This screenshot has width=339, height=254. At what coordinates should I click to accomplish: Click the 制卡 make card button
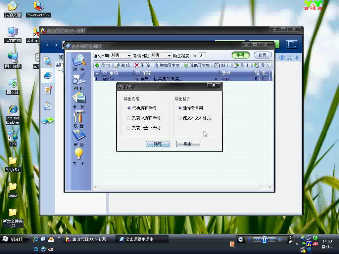coord(222,65)
